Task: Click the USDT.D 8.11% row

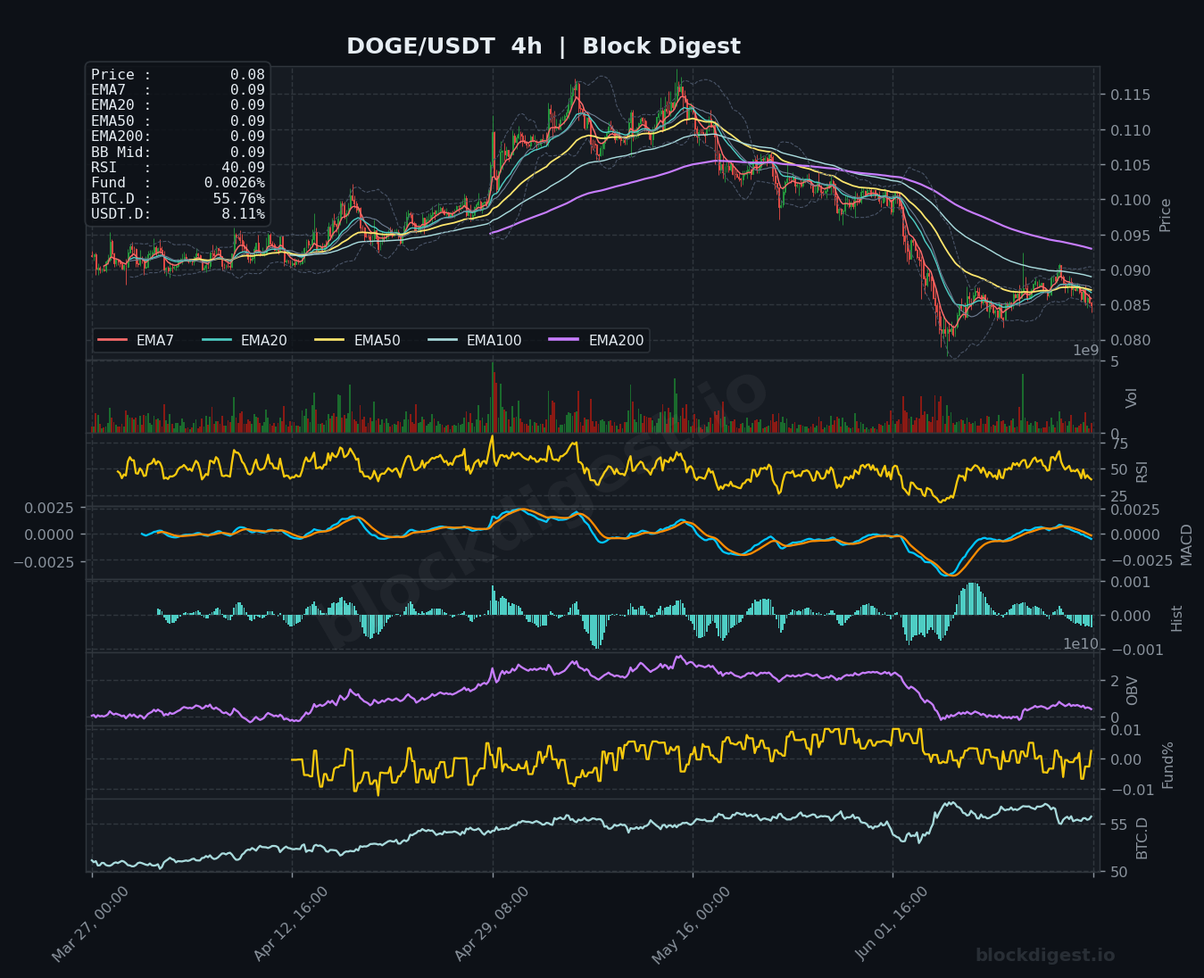Action: pos(178,214)
